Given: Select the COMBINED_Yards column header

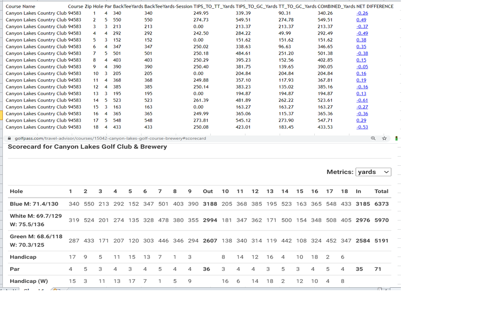Looking at the screenshot, I should 336,6.
